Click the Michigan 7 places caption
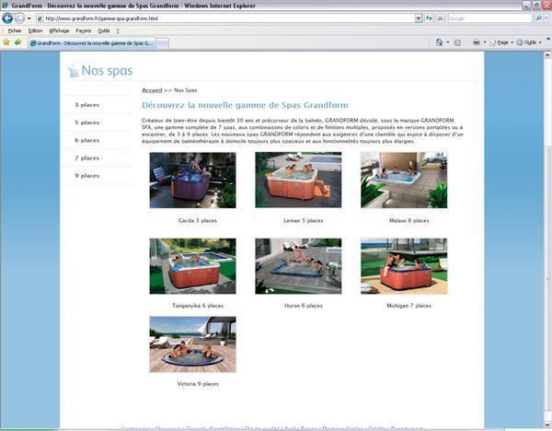The image size is (552, 431). pos(408,306)
